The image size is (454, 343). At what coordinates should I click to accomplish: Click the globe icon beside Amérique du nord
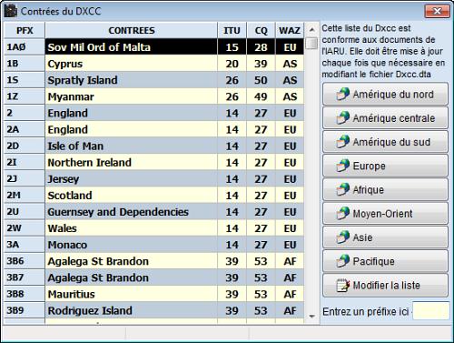pyautogui.click(x=343, y=94)
